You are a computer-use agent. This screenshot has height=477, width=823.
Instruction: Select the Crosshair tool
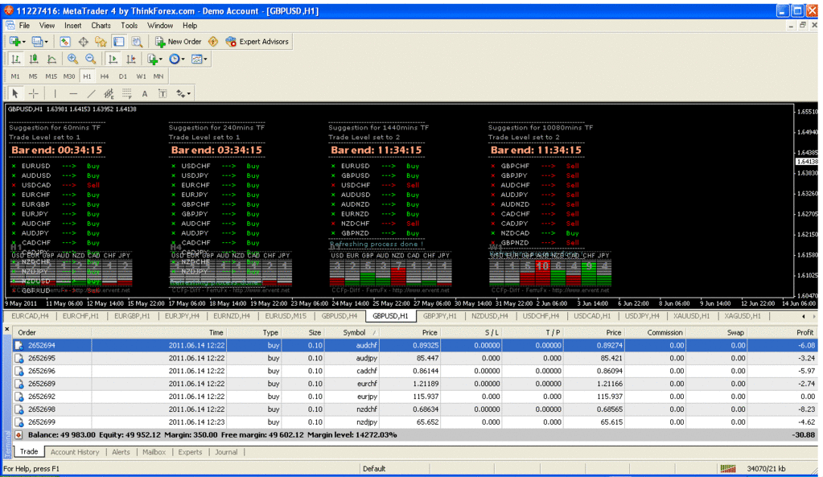pos(34,93)
